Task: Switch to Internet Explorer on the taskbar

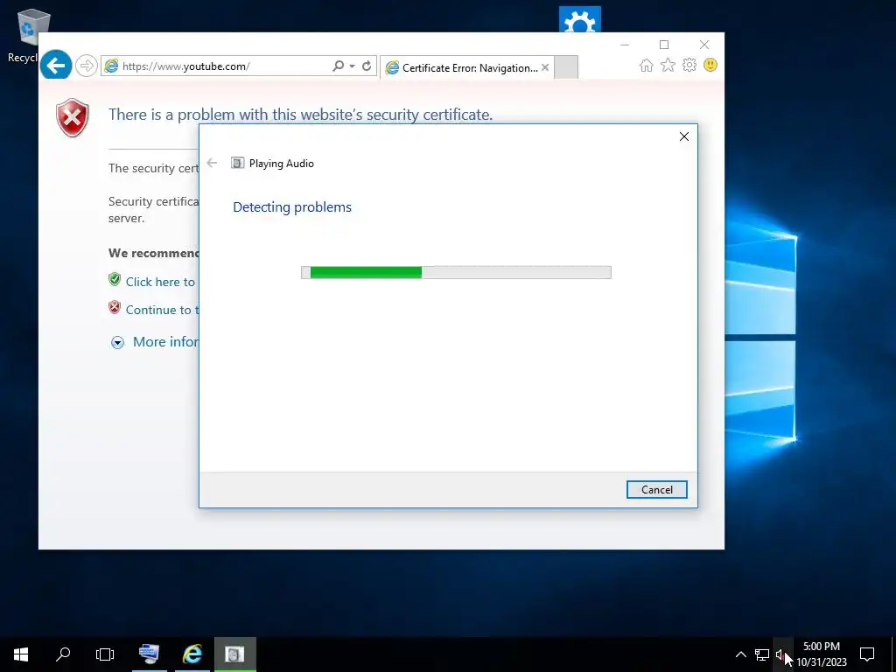Action: (x=192, y=654)
